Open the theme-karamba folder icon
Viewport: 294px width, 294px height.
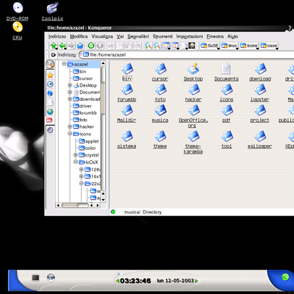(x=193, y=142)
